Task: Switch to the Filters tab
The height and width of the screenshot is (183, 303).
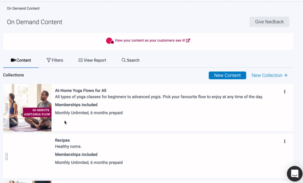Action: click(x=55, y=60)
